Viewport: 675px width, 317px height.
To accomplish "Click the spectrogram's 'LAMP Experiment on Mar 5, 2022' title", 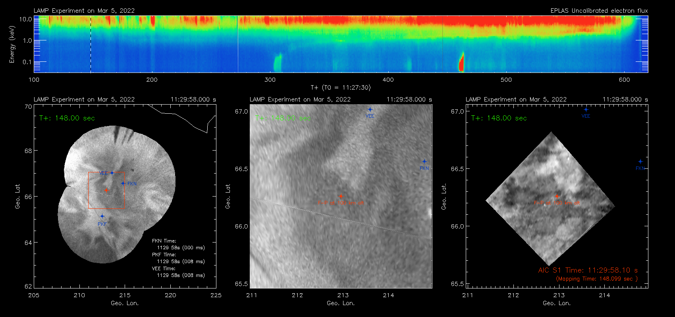I will (84, 11).
